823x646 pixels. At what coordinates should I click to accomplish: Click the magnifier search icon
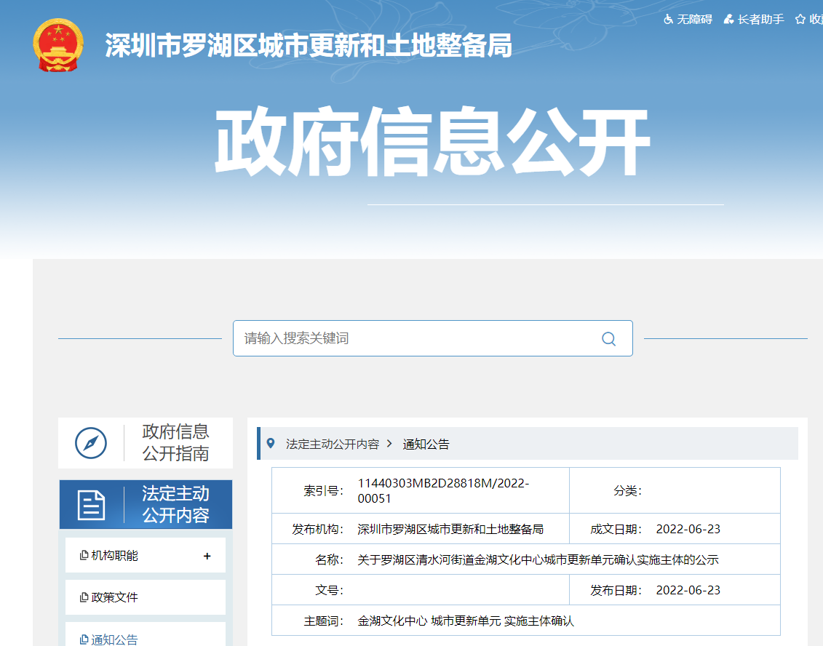[x=608, y=339]
